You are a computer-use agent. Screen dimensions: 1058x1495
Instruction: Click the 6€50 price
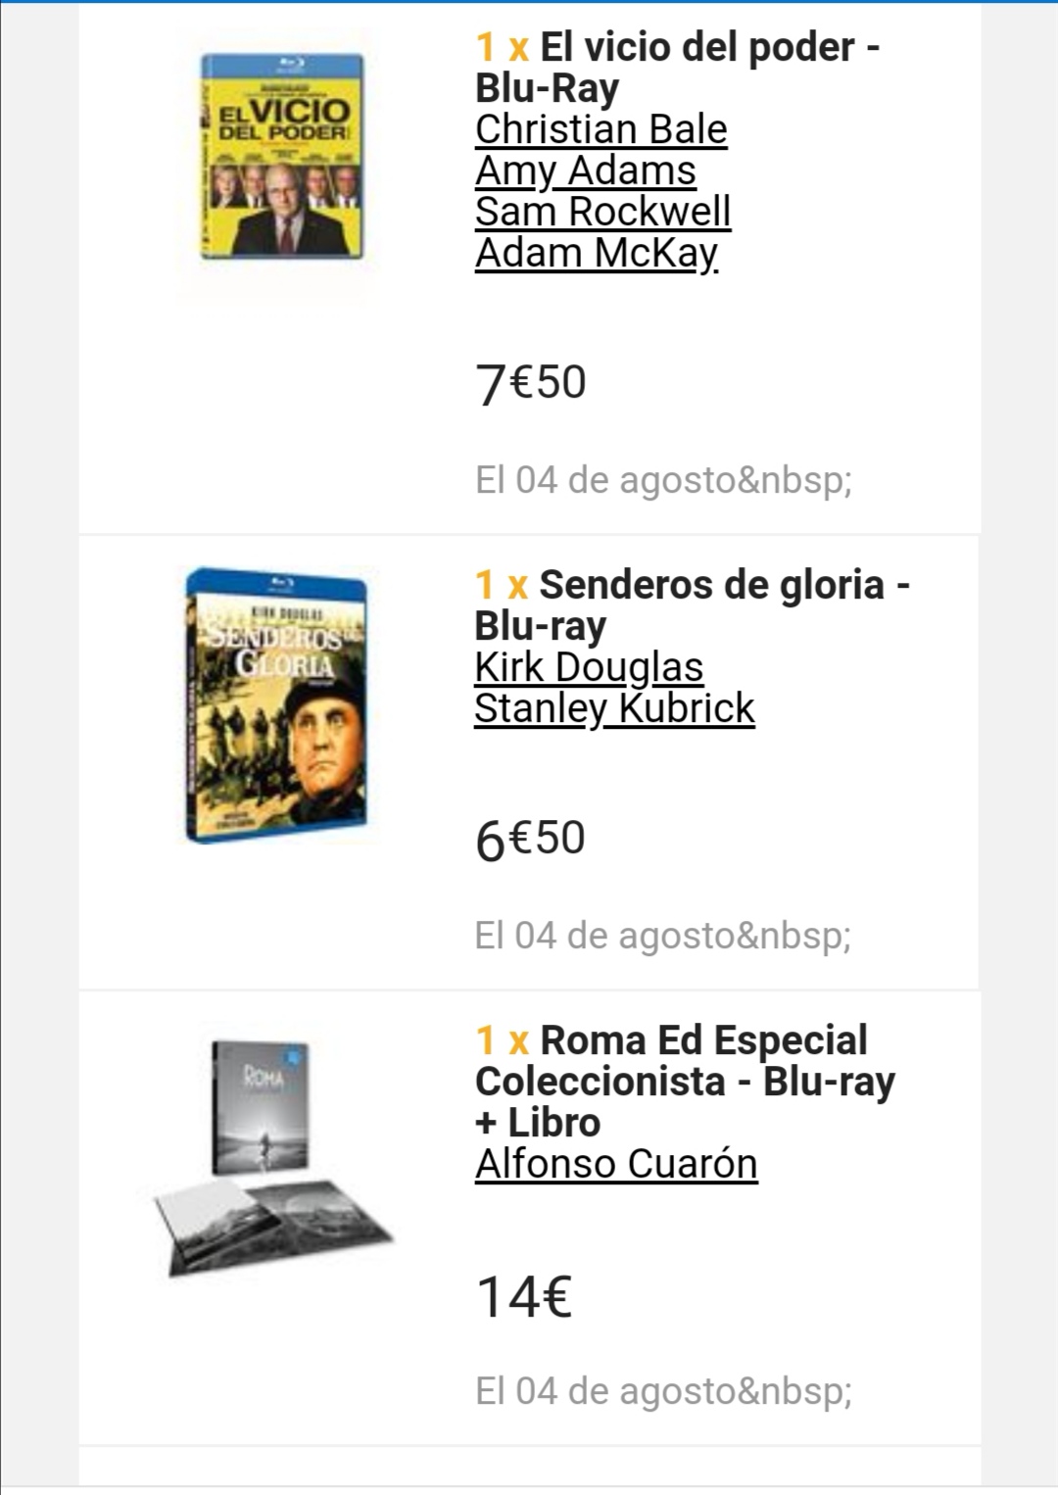click(530, 840)
